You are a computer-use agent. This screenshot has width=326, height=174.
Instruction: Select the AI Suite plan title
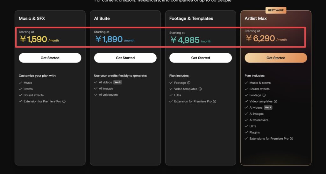click(x=102, y=18)
